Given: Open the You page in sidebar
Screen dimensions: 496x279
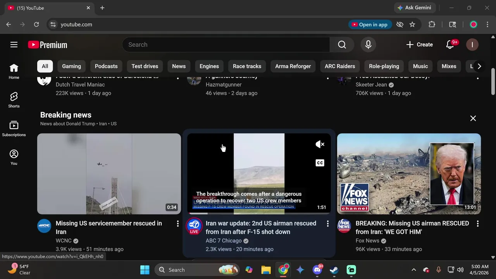Looking at the screenshot, I should click(14, 157).
